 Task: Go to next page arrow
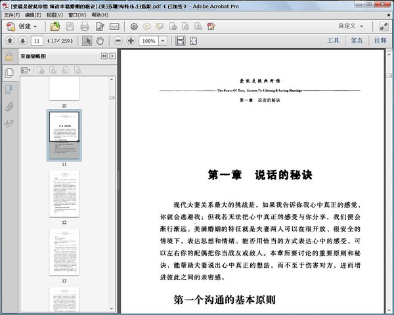[22, 41]
